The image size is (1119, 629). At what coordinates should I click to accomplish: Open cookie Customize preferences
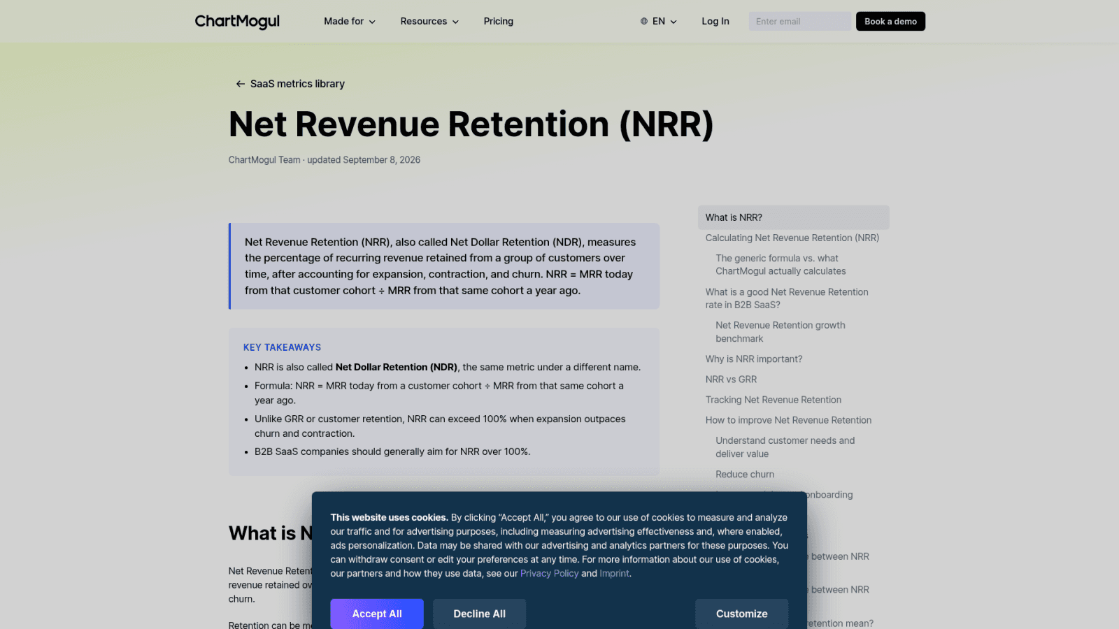point(741,614)
